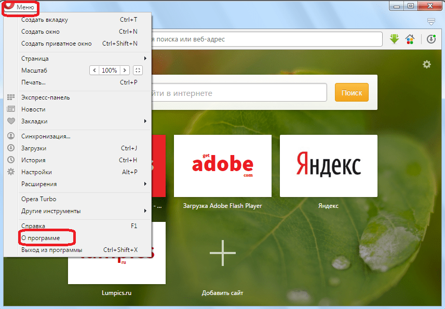Image resolution: width=445 pixels, height=309 pixels.
Task: Increase zoom with the right arrow
Action: coord(125,71)
